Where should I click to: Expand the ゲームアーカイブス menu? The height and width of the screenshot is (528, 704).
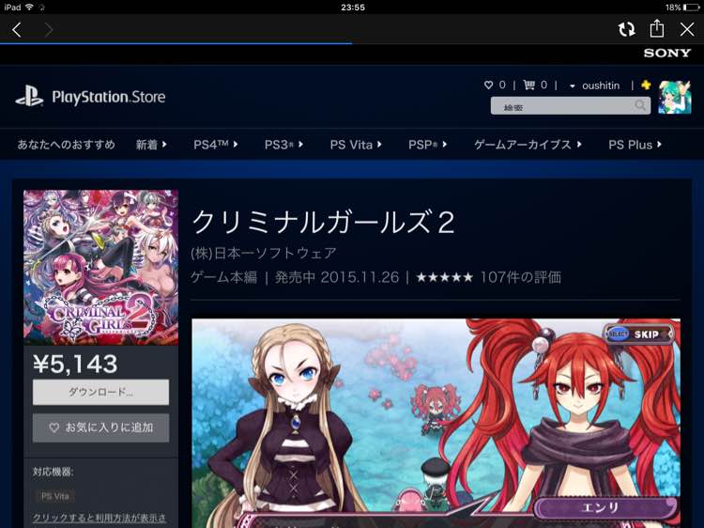coord(528,145)
